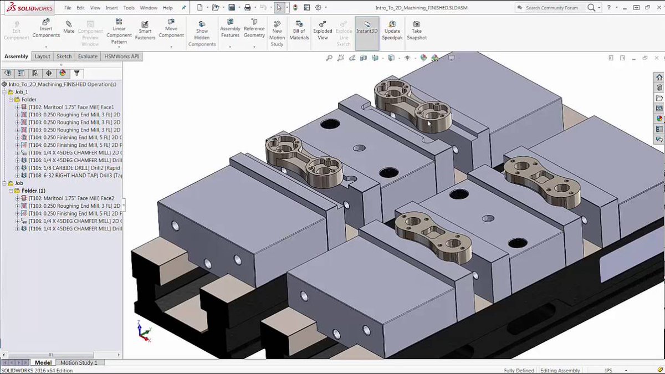Screen dimensions: 665x374
Task: Open the File menu
Action: [x=68, y=8]
